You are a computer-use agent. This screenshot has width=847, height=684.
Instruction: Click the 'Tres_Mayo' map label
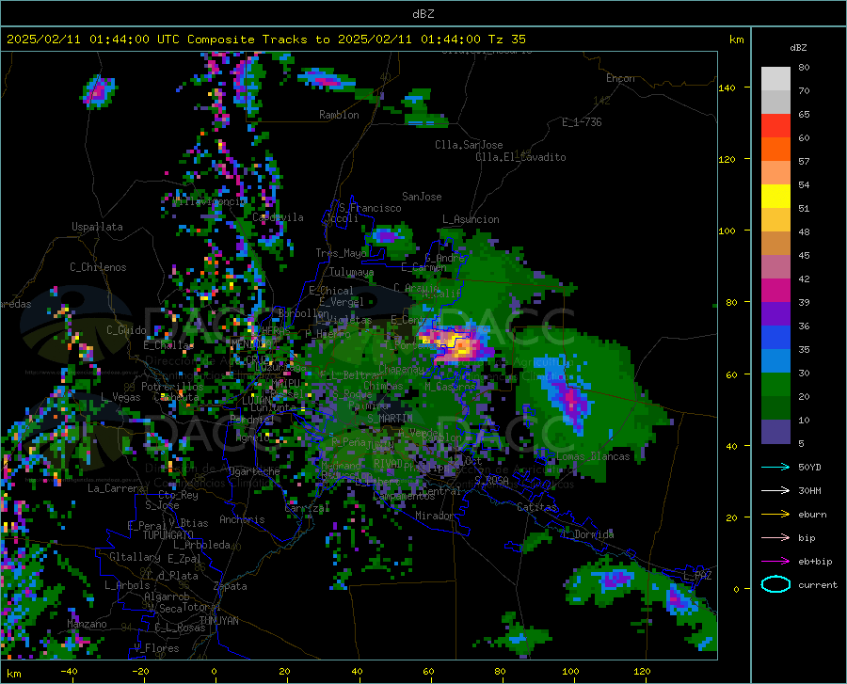pyautogui.click(x=341, y=253)
